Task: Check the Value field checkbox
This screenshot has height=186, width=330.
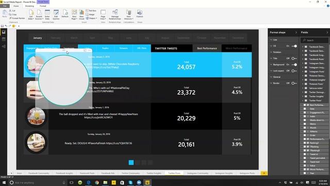Action: click(305, 165)
